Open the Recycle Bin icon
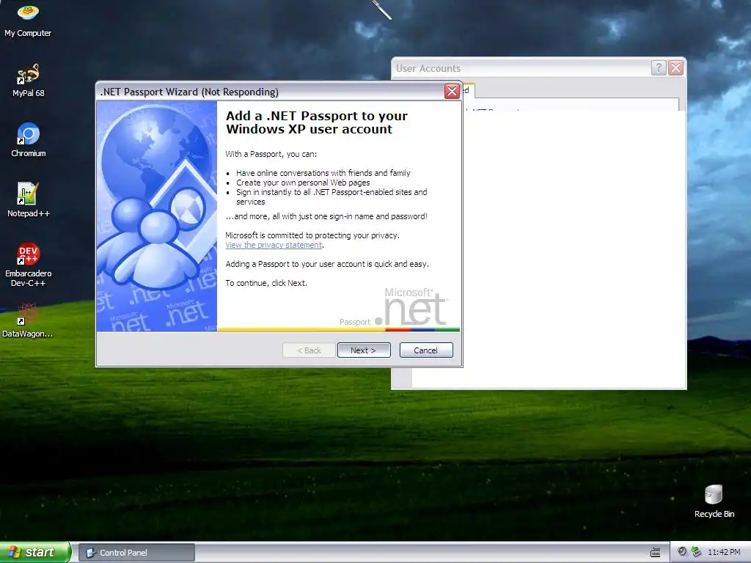The image size is (751, 563). pos(714,501)
